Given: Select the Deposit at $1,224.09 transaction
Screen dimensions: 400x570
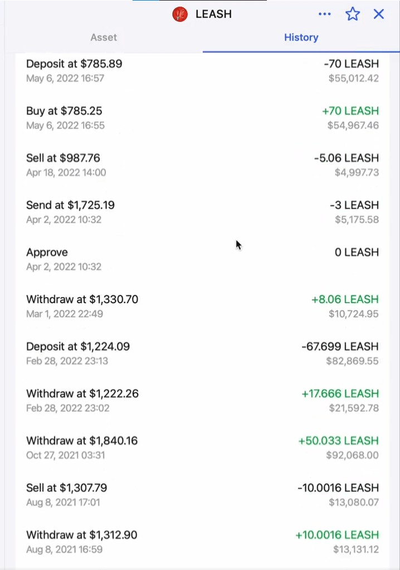Looking at the screenshot, I should tap(202, 353).
